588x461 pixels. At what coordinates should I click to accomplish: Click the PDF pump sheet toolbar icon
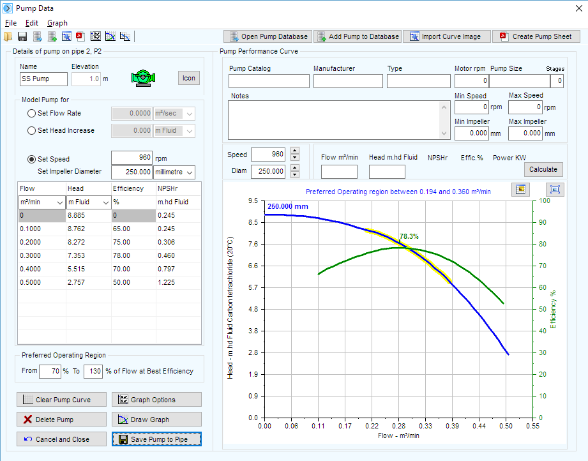tap(80, 36)
